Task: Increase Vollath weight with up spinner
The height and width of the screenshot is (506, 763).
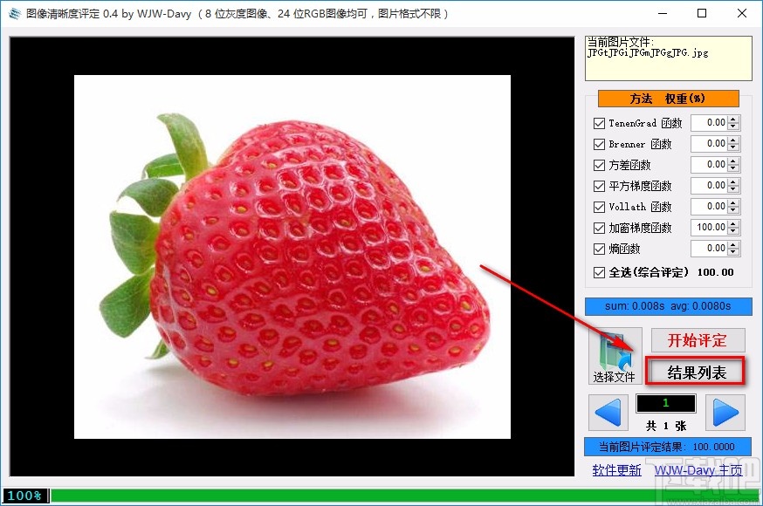Action: [734, 202]
